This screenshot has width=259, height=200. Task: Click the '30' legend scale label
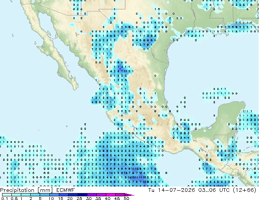89,198
